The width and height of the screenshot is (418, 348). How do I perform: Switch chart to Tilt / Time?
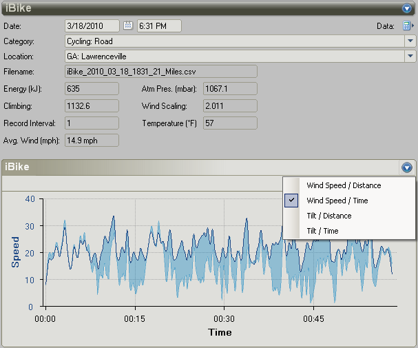coord(322,231)
